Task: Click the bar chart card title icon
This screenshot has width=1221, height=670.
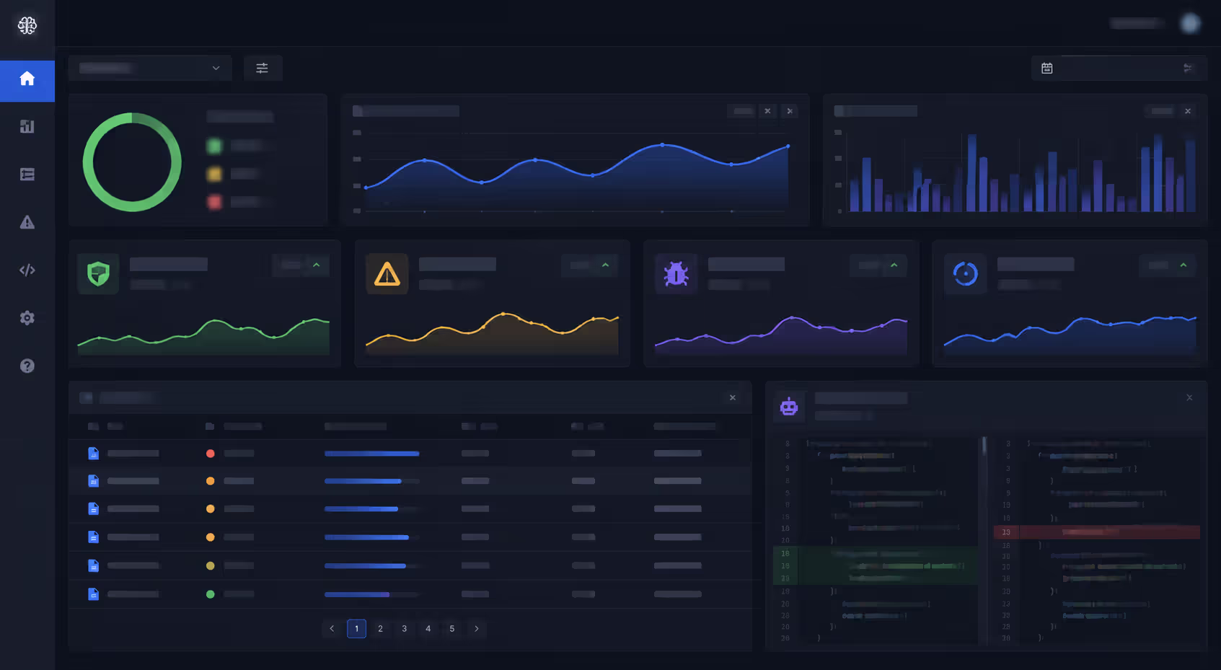Action: pos(839,111)
